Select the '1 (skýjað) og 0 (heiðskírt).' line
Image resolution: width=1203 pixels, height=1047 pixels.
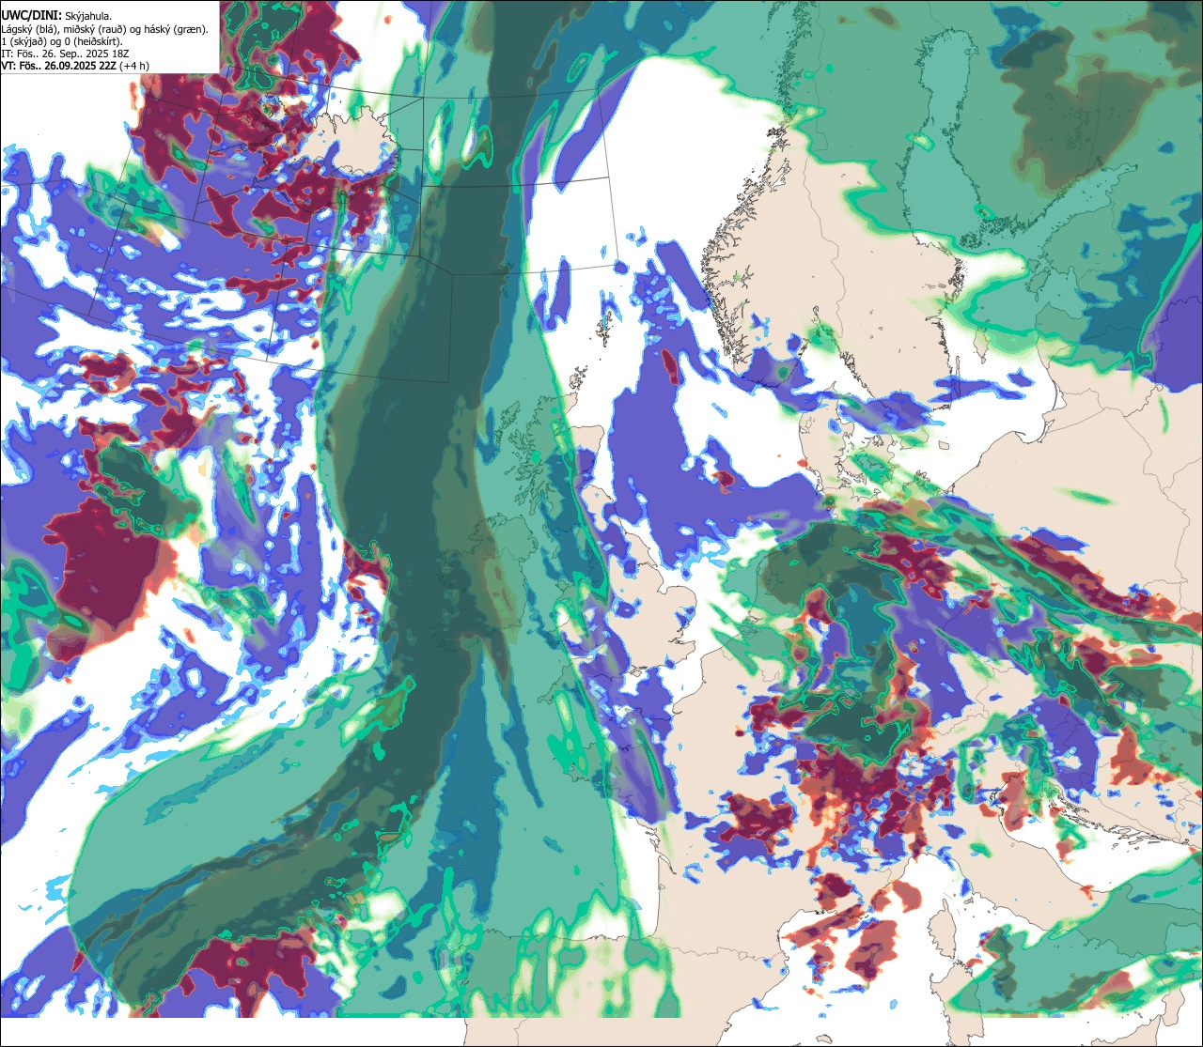click(x=62, y=41)
